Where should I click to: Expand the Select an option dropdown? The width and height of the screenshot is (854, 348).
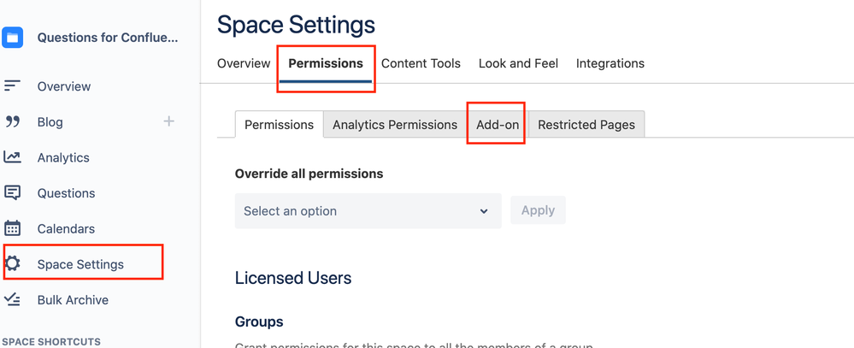(x=368, y=210)
